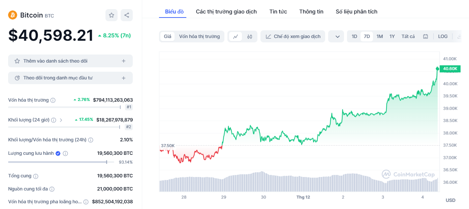Click the star icon to favorite Bitcoin
469x209 pixels.
click(x=111, y=15)
